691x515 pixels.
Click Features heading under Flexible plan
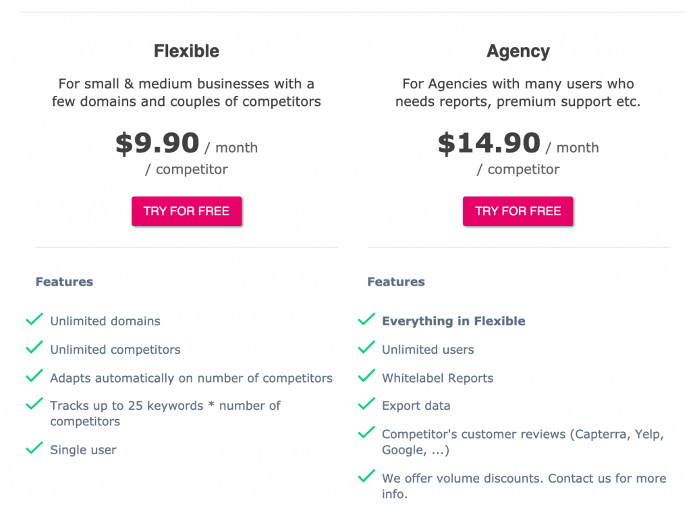click(64, 281)
